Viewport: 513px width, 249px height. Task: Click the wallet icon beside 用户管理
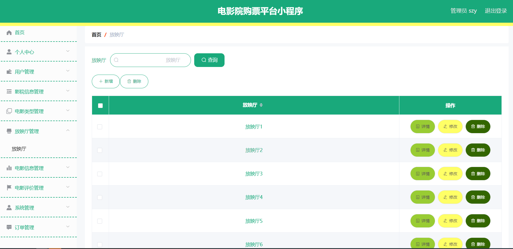pyautogui.click(x=9, y=72)
